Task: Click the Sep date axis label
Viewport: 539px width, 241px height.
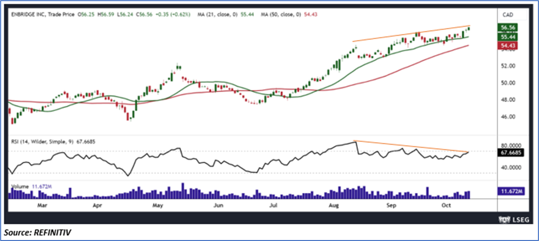Action: coord(391,205)
